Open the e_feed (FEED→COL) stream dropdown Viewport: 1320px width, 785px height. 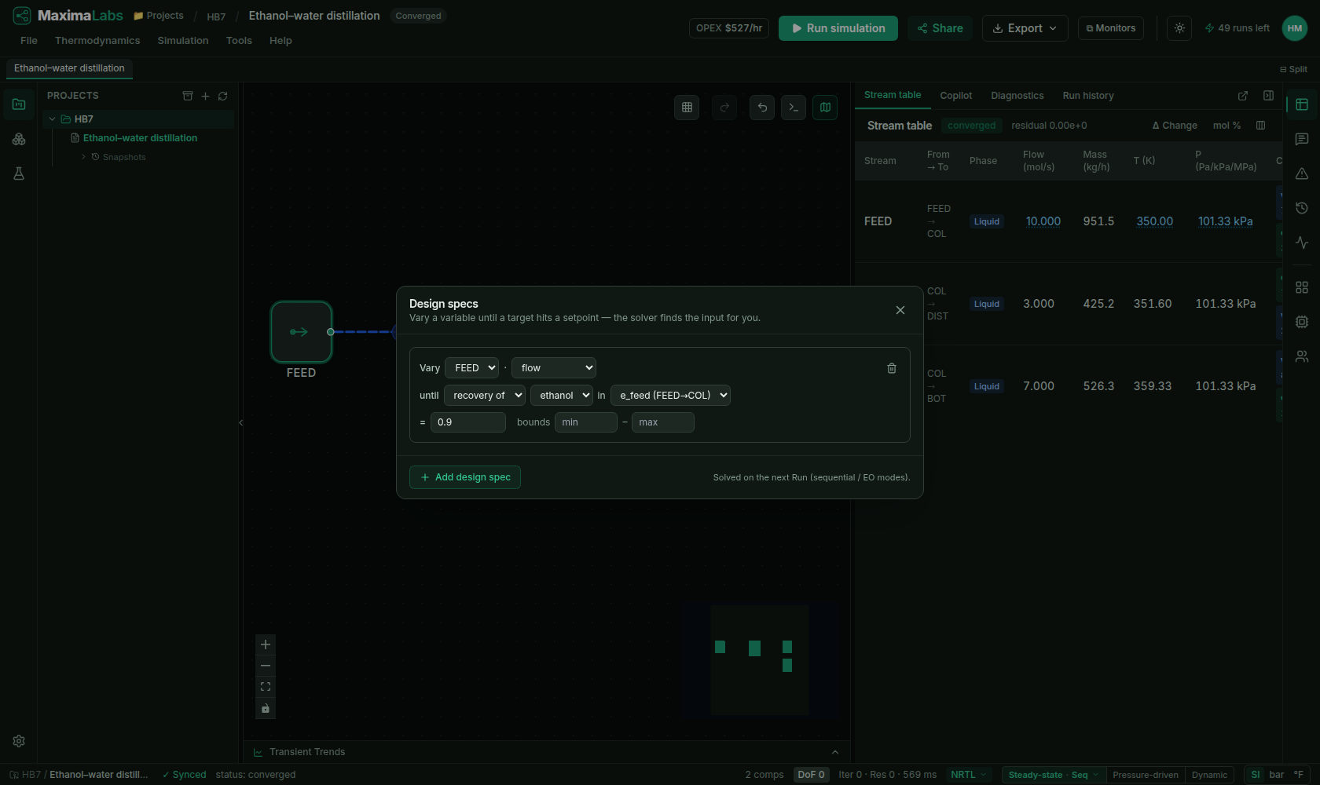[x=670, y=396]
